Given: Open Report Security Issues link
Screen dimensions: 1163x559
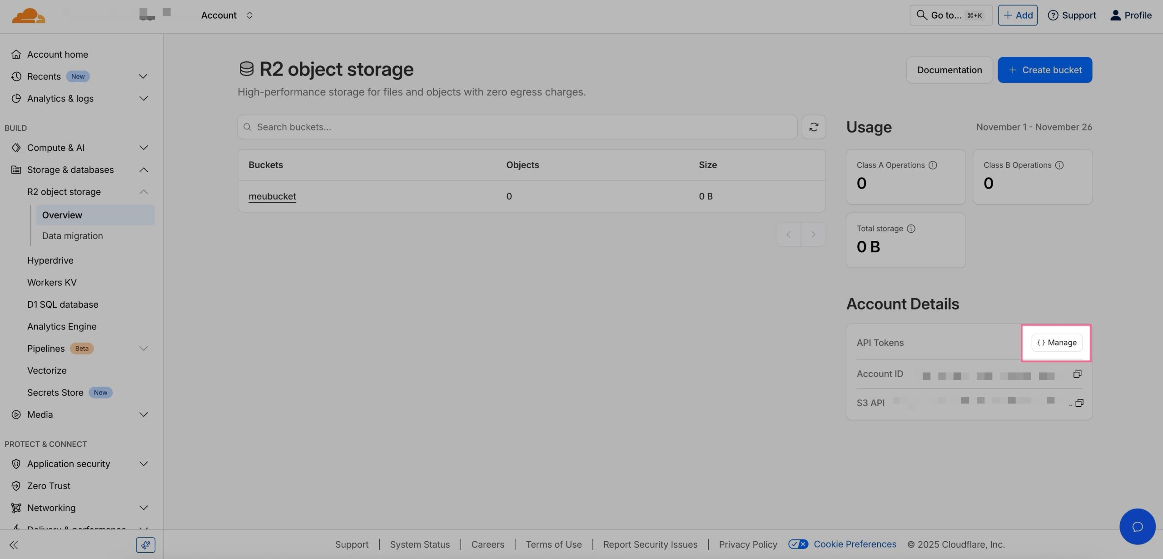Looking at the screenshot, I should [650, 544].
